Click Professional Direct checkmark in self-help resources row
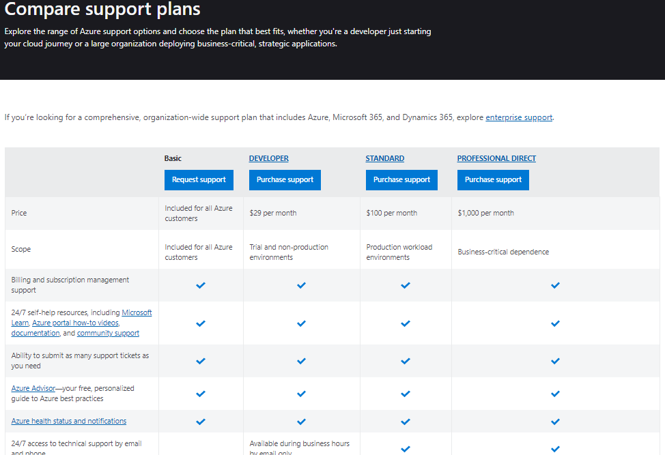 pyautogui.click(x=556, y=323)
